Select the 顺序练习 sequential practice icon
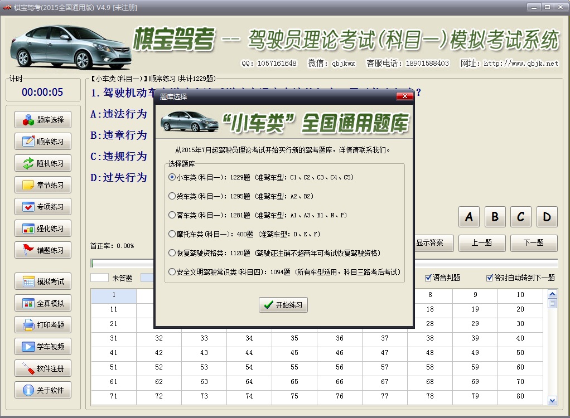Viewport: 570px width, 418px height. (42, 141)
